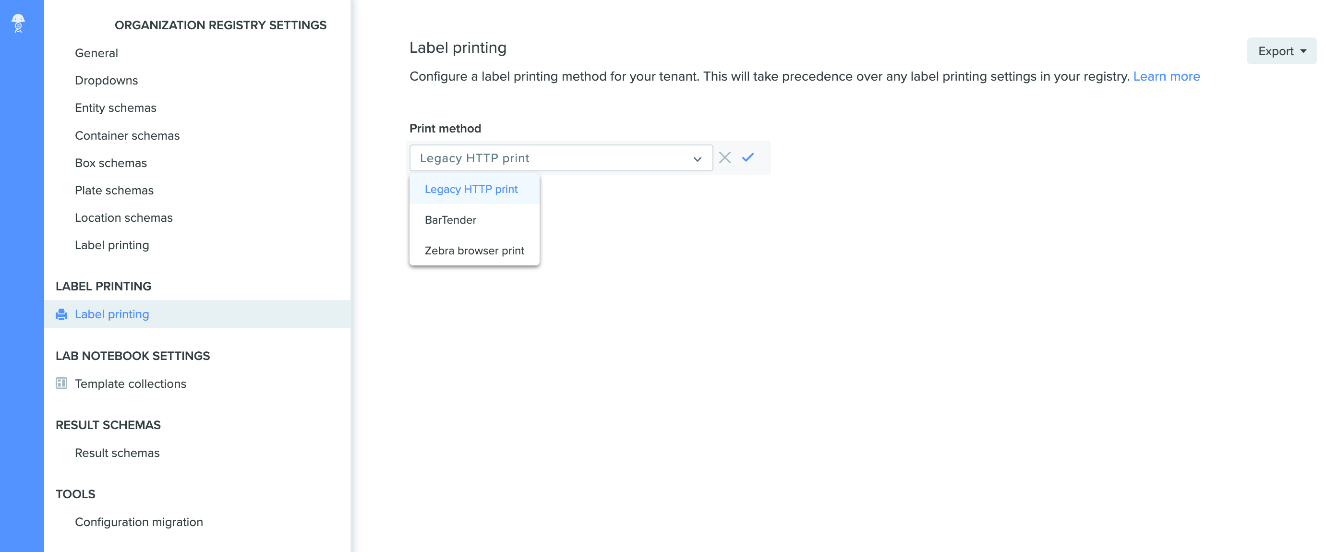The height and width of the screenshot is (552, 1326).
Task: Select BarTender as print method
Action: pos(450,220)
